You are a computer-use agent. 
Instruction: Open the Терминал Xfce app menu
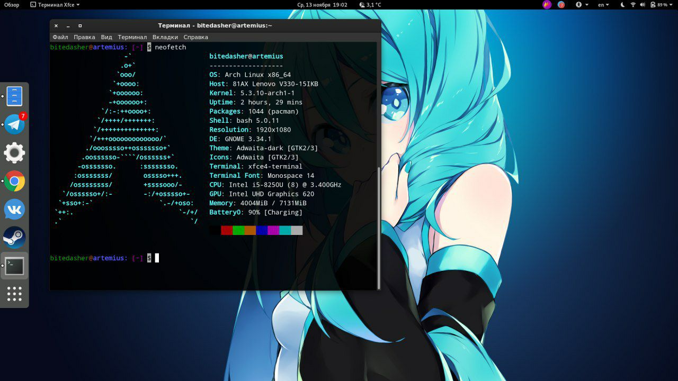[x=55, y=5]
